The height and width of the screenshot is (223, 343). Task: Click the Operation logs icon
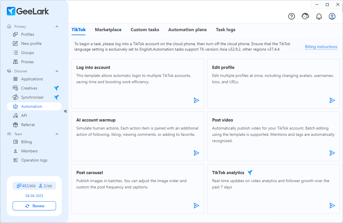tap(15, 160)
